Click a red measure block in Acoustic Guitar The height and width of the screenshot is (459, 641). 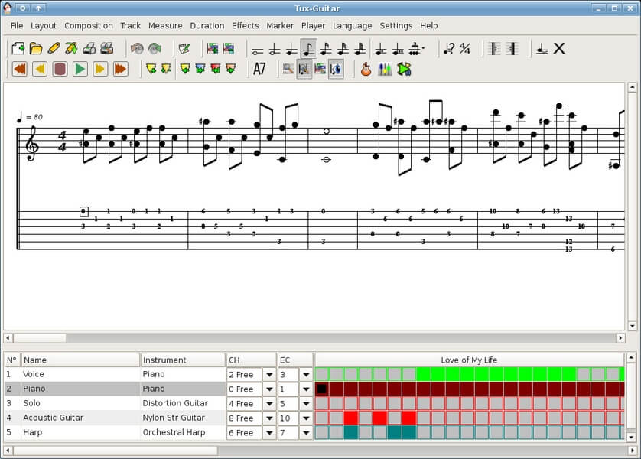pyautogui.click(x=351, y=418)
